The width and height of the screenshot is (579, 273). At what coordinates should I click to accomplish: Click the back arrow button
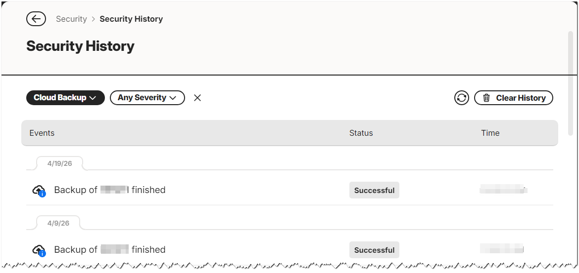(36, 19)
